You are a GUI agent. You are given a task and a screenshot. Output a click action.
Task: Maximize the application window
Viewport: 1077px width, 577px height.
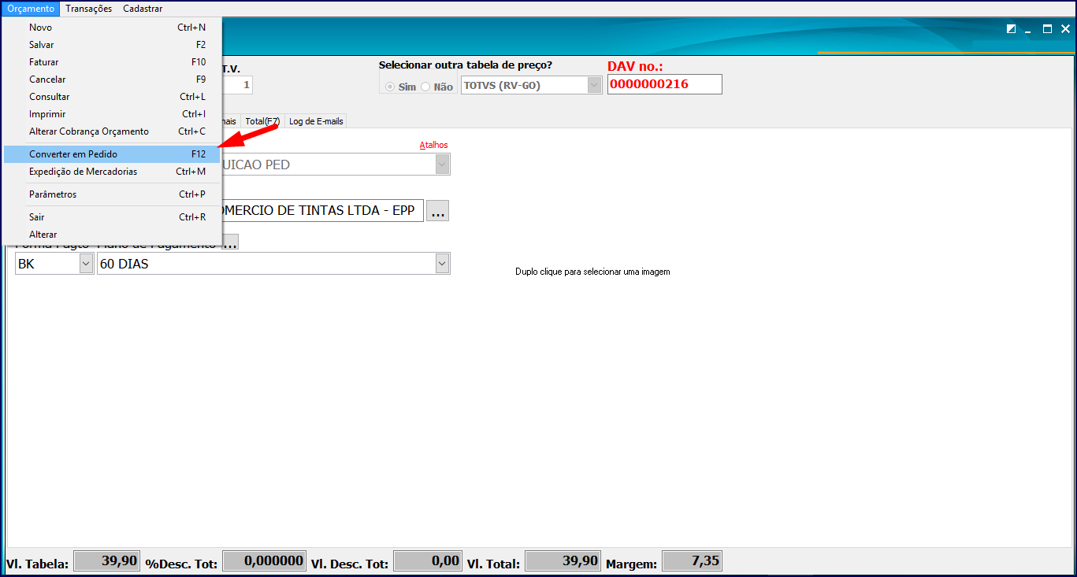click(x=1048, y=29)
